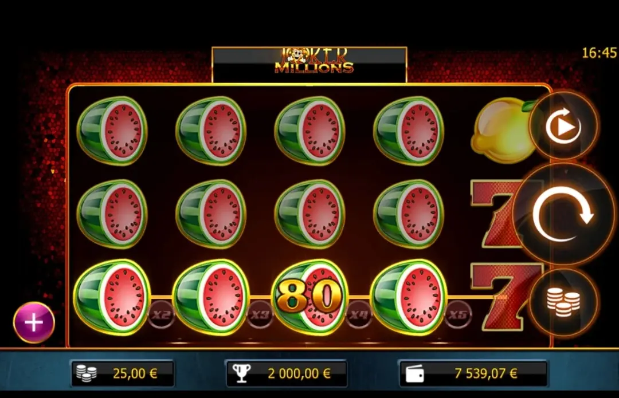The image size is (619, 398).
Task: Click the coins icon in bet box
Action: [x=87, y=373]
